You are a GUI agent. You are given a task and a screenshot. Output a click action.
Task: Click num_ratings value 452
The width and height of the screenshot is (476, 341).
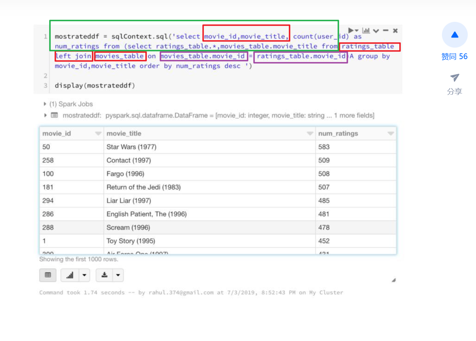coord(324,241)
